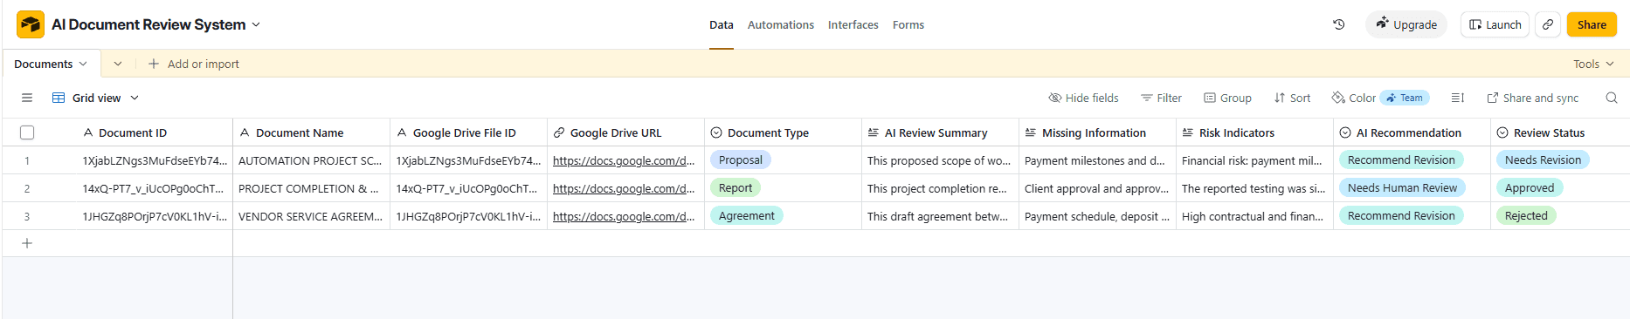Open Google Drive URL link in row 2
The image size is (1630, 319).
[624, 188]
